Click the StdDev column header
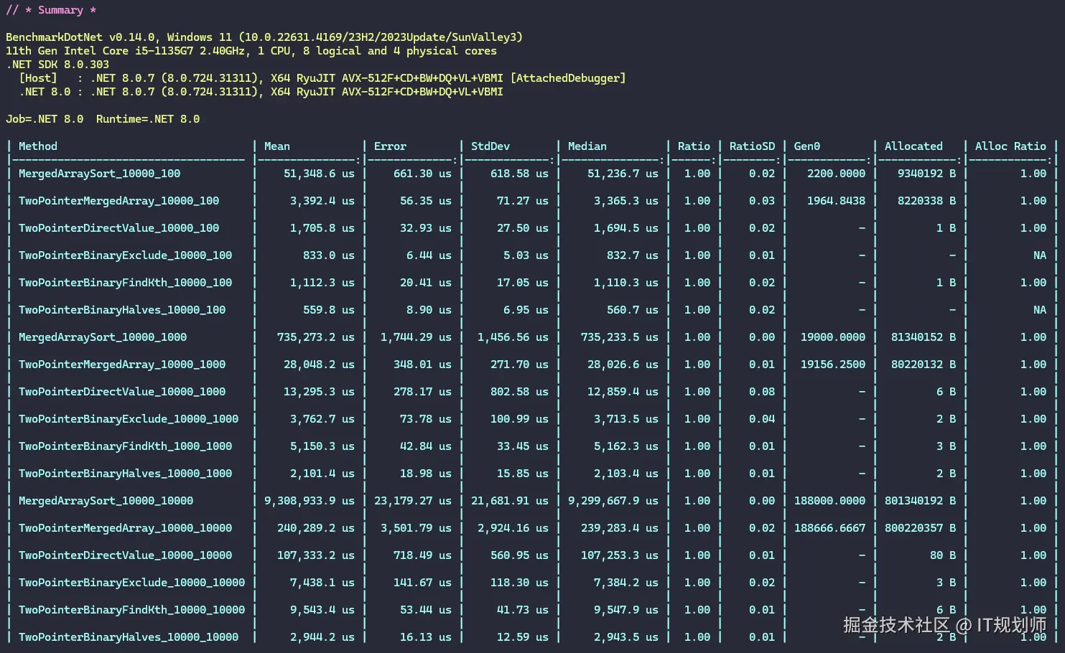The image size is (1065, 653). (x=490, y=146)
